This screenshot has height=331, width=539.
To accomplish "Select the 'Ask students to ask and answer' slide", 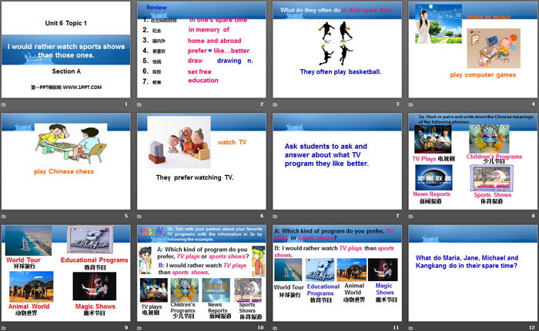I will coord(337,161).
